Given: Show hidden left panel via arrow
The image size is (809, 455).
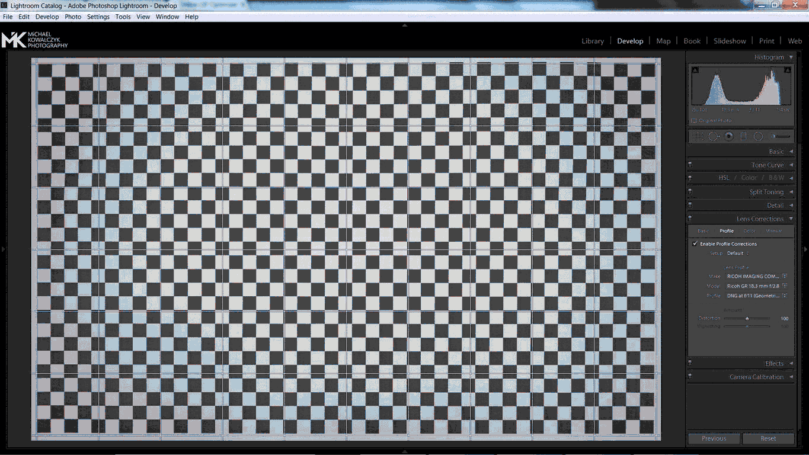Looking at the screenshot, I should 3,249.
